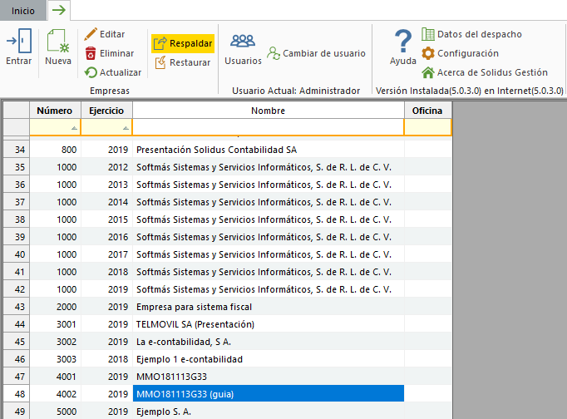Refresh list with Actualizar
This screenshot has width=567, height=419.
pos(91,72)
